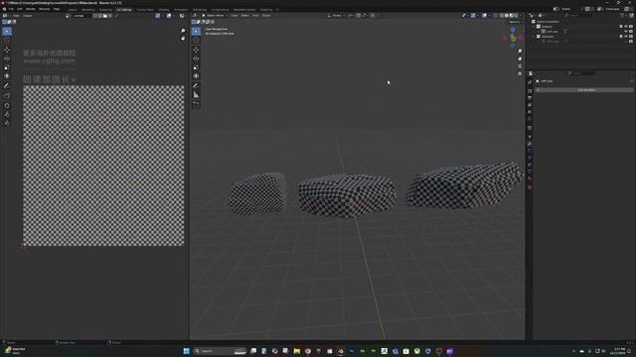
Task: Activate the 3D viewport Scale tool
Action: click(x=196, y=67)
